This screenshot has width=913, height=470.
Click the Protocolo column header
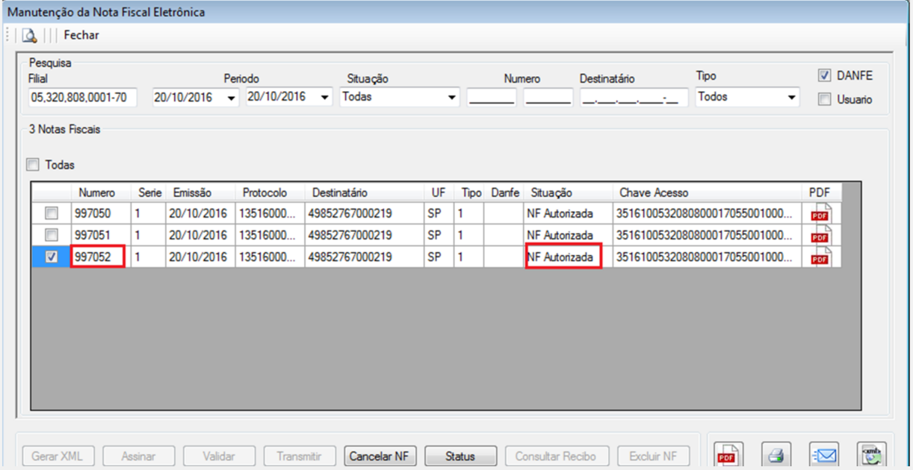point(270,192)
